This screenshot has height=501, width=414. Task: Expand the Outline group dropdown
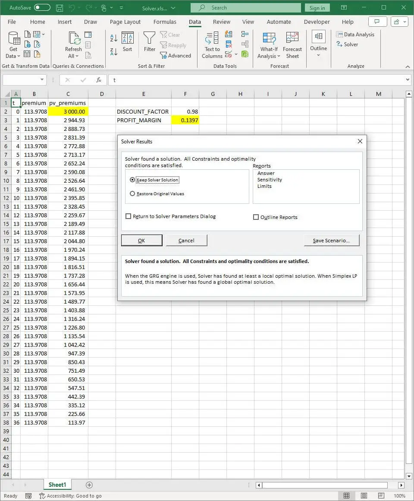pyautogui.click(x=318, y=55)
